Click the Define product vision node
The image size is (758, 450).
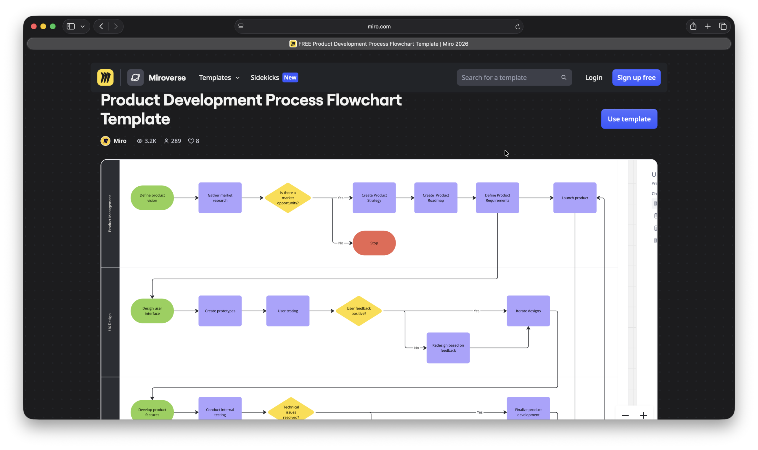152,198
